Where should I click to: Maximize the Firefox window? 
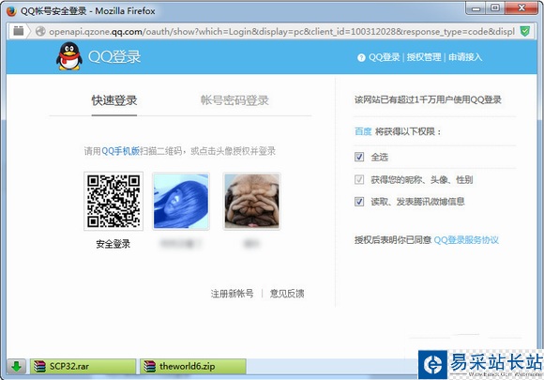[495, 8]
